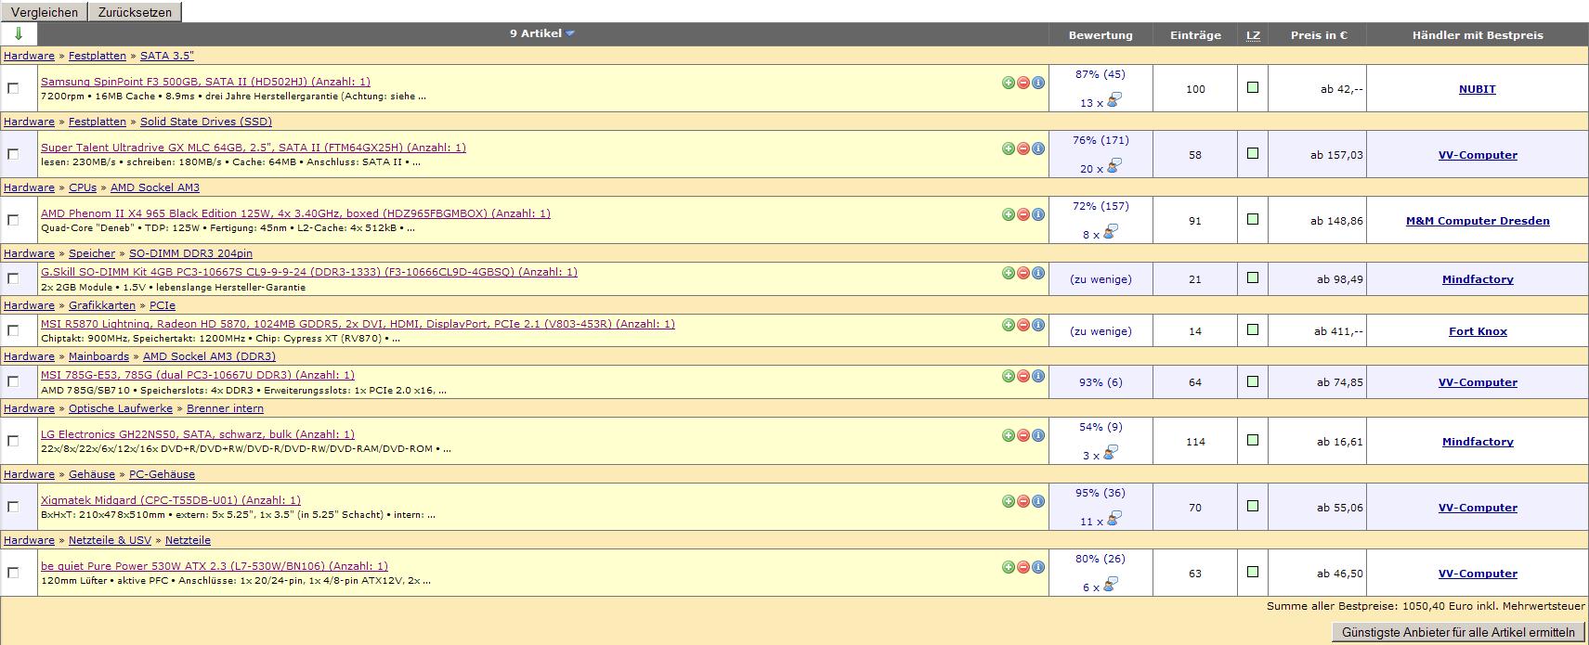Decrease quantity of Samsung SpinPoint F3 with minus icon

(1023, 83)
